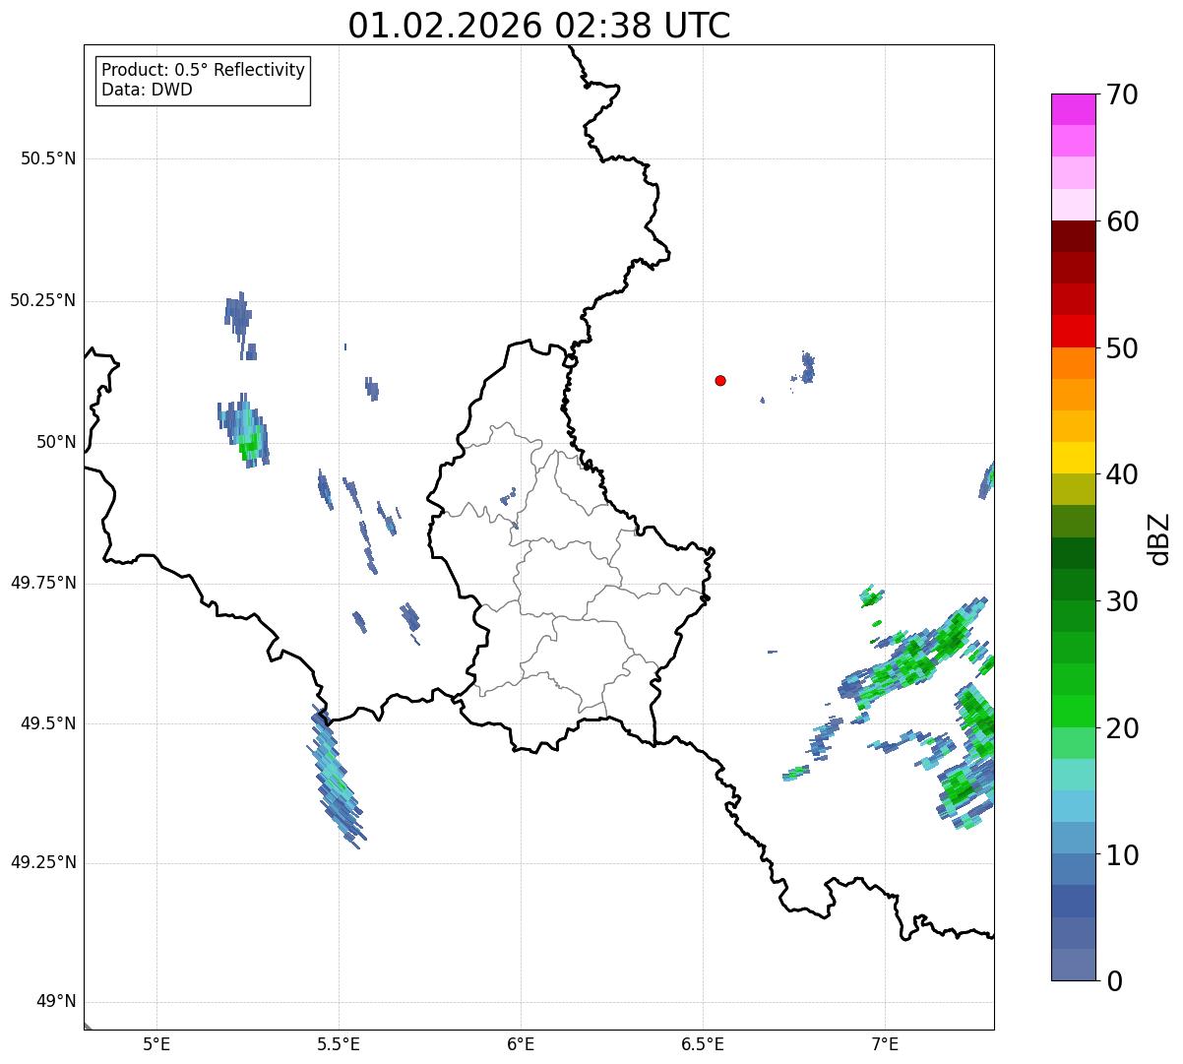Pick the yellow band just above 40

point(1073,458)
